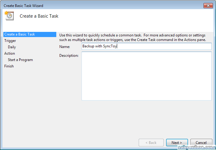Go to the Trigger step
The height and width of the screenshot is (150, 216).
(10, 41)
